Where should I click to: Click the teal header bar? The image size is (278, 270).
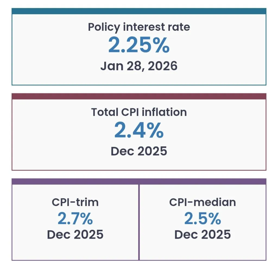139,11
